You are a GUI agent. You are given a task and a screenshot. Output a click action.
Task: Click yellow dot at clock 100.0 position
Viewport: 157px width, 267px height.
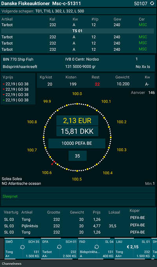(77, 104)
